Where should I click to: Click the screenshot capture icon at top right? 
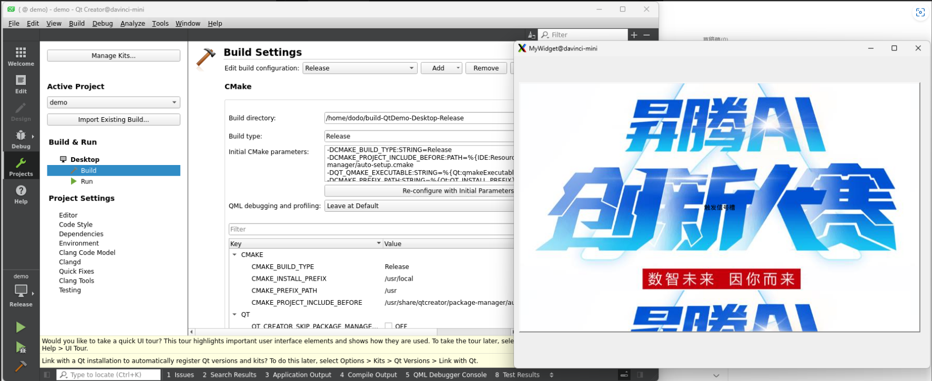coord(920,13)
